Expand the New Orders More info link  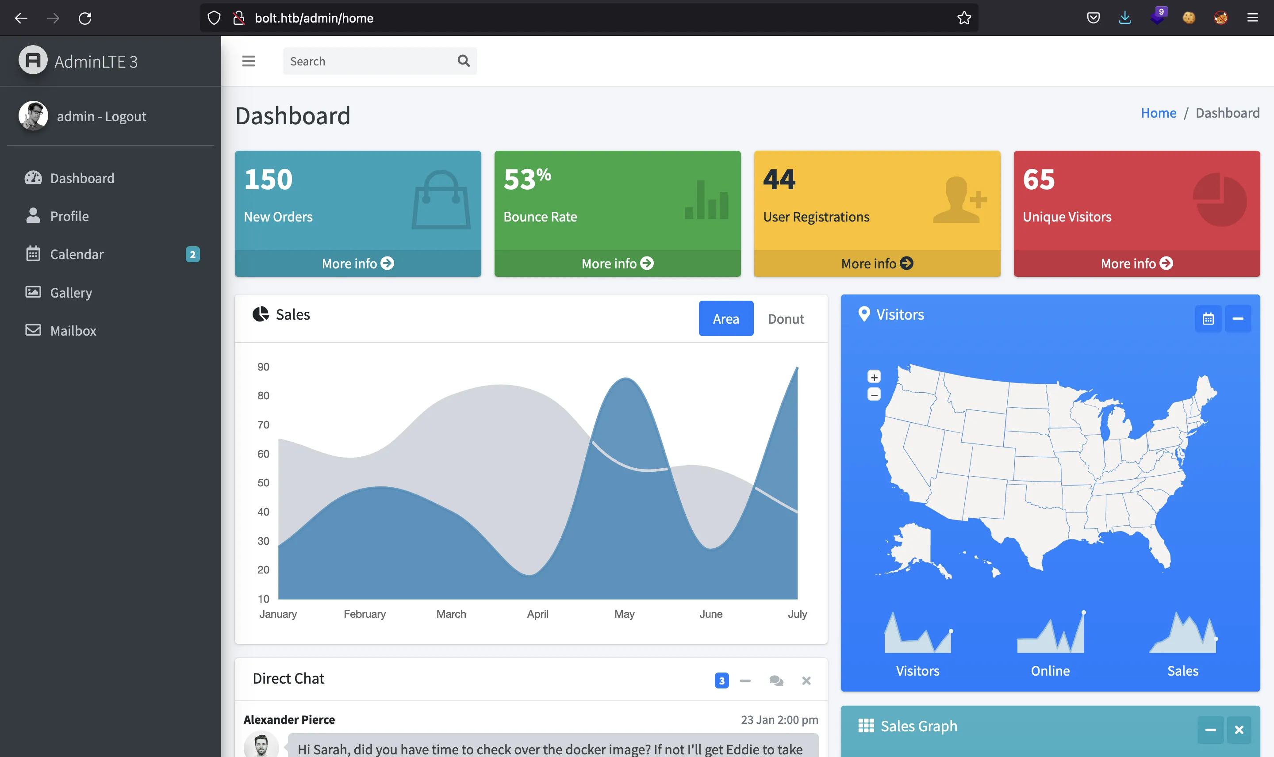358,262
